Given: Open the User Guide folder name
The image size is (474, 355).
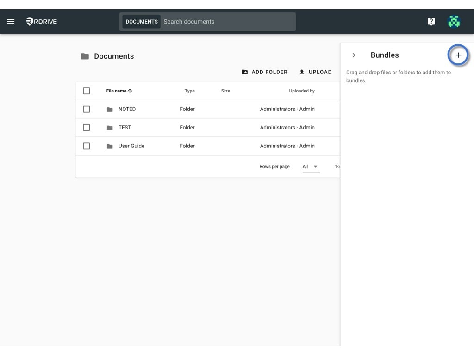Looking at the screenshot, I should [x=131, y=146].
